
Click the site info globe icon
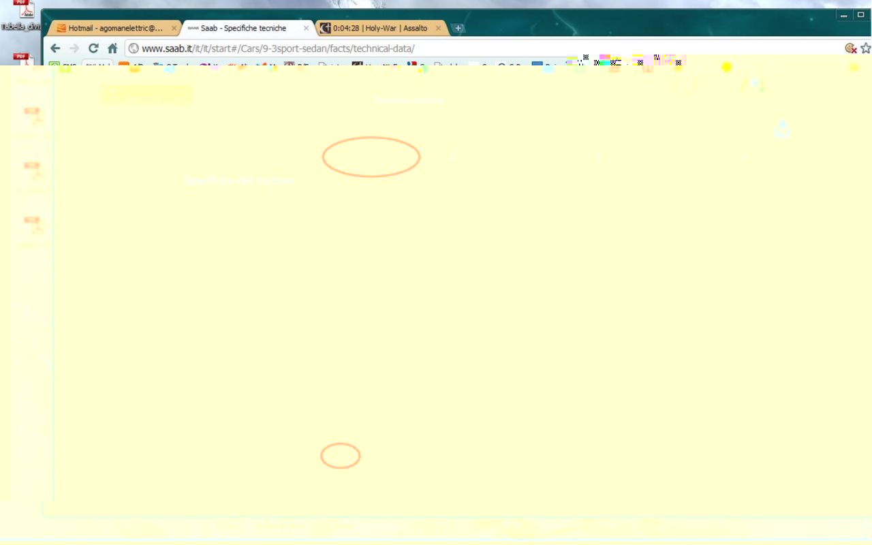[134, 48]
